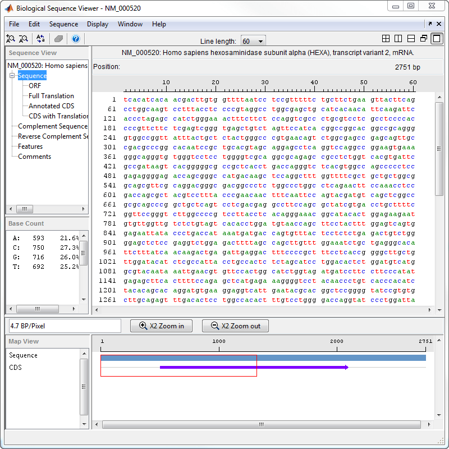
Task: Click the A: 593 base count row
Action: [x=45, y=238]
